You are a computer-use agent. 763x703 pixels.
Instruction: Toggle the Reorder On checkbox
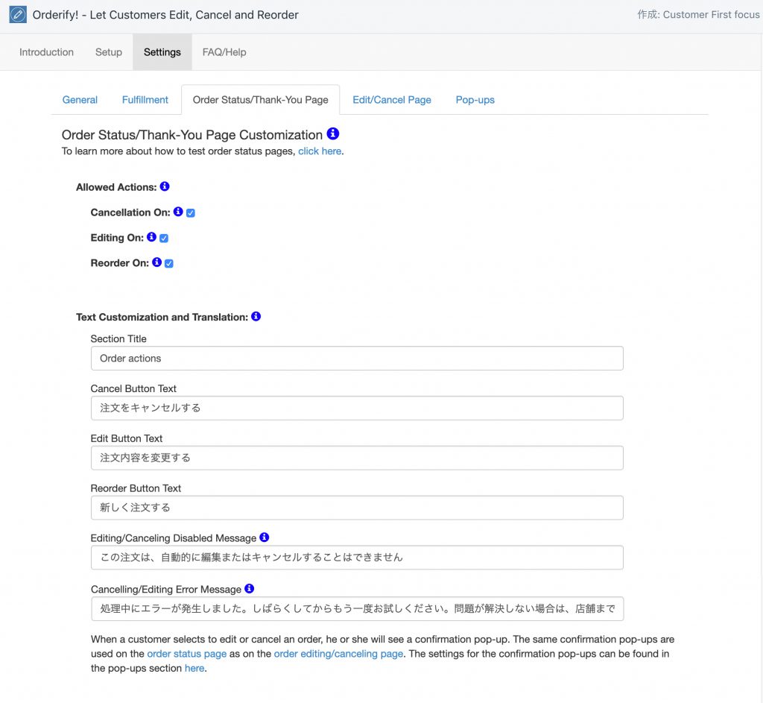(x=169, y=263)
